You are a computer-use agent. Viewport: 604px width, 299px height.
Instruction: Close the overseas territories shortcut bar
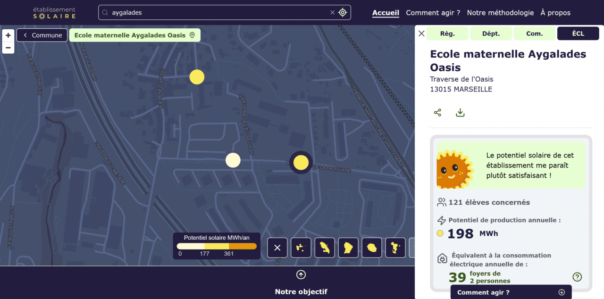point(277,248)
